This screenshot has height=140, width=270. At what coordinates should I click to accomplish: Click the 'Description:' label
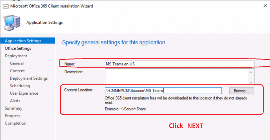click(74, 72)
